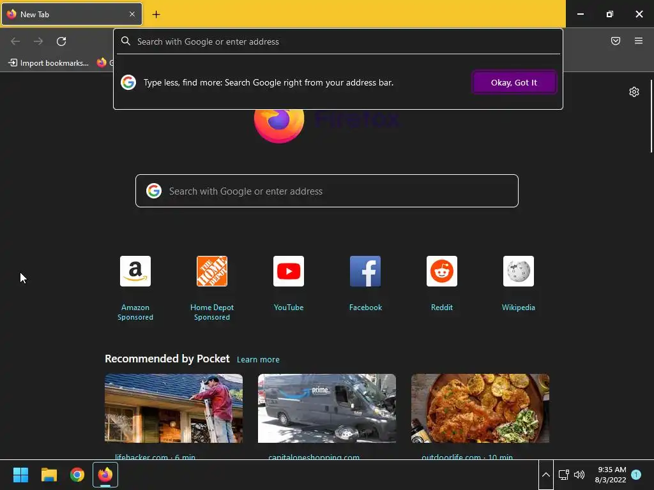This screenshot has height=490, width=654.
Task: Open the Amazon shortcut tile
Action: tap(135, 271)
